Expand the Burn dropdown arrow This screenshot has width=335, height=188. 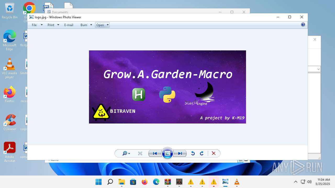click(x=91, y=25)
